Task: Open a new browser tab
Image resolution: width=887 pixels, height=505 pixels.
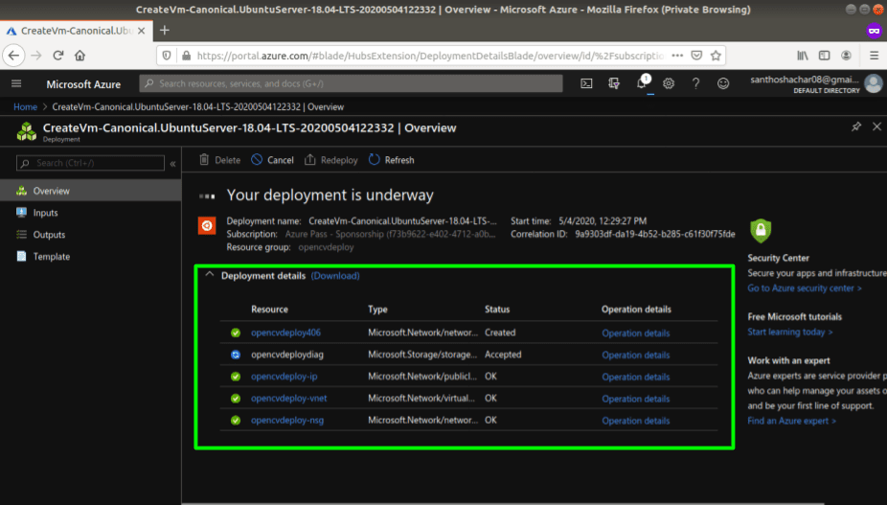Action: [165, 31]
